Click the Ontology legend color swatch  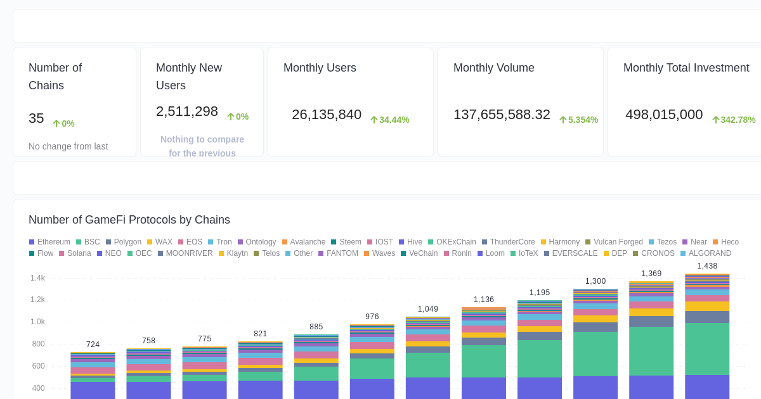pyautogui.click(x=241, y=242)
